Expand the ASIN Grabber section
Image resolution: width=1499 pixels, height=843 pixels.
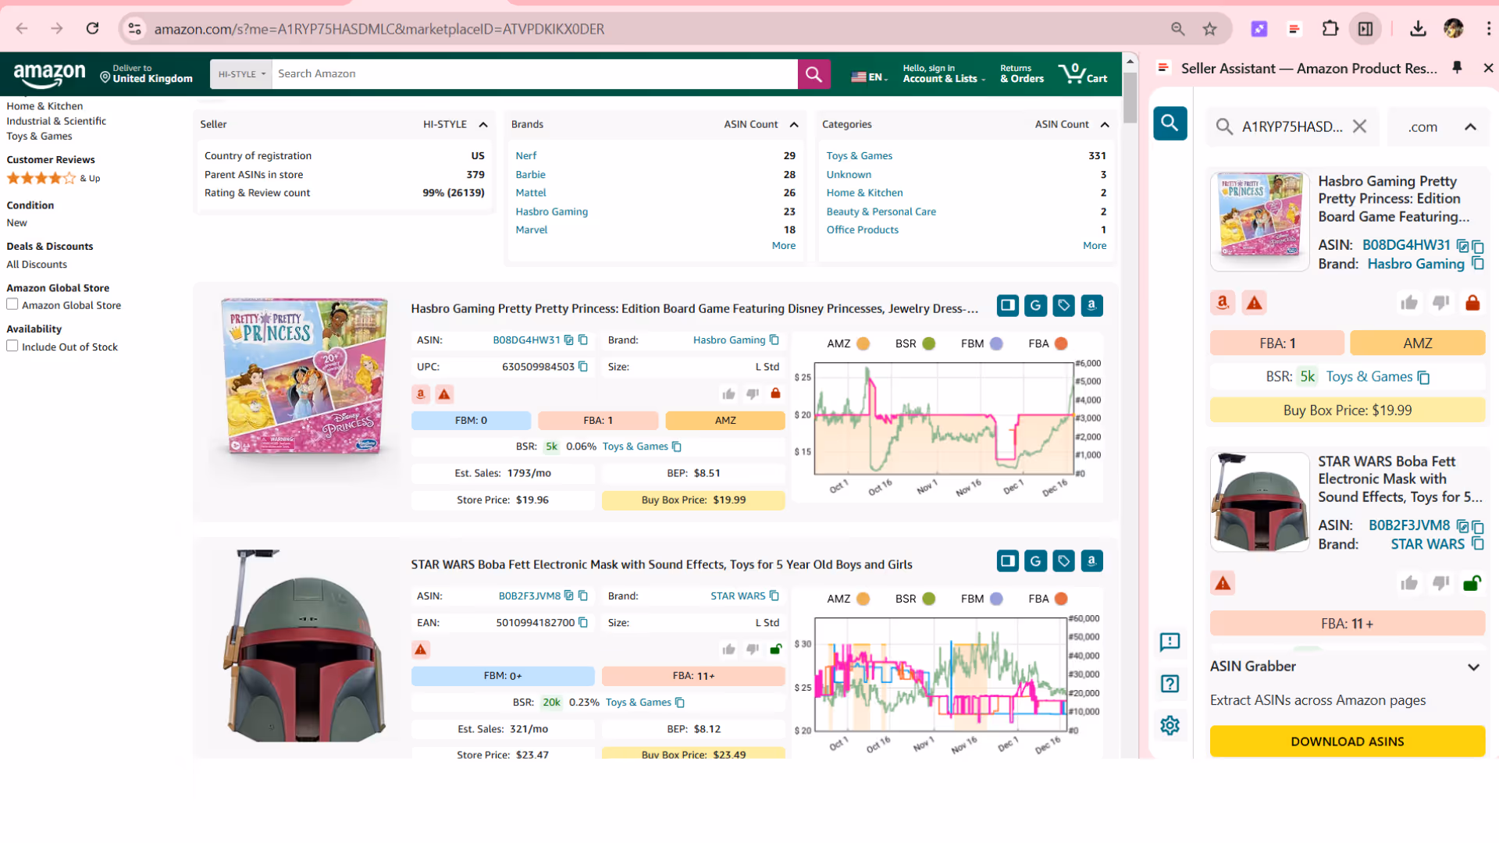tap(1473, 667)
